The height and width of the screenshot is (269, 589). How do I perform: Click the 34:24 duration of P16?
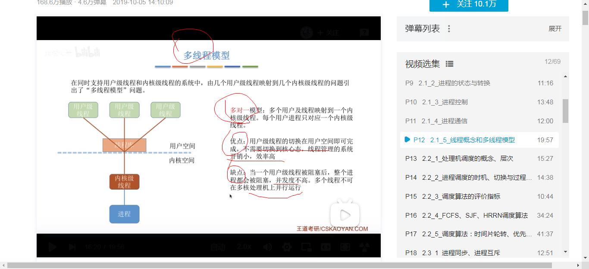tap(545, 216)
